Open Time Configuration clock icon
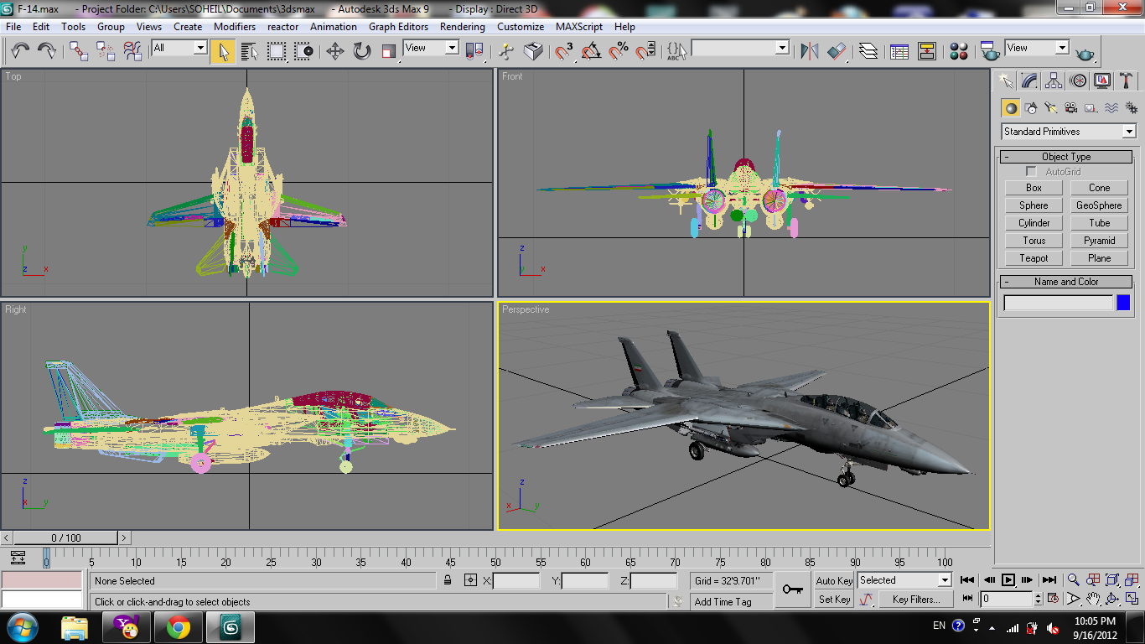Viewport: 1145px width, 644px height. click(x=1054, y=599)
